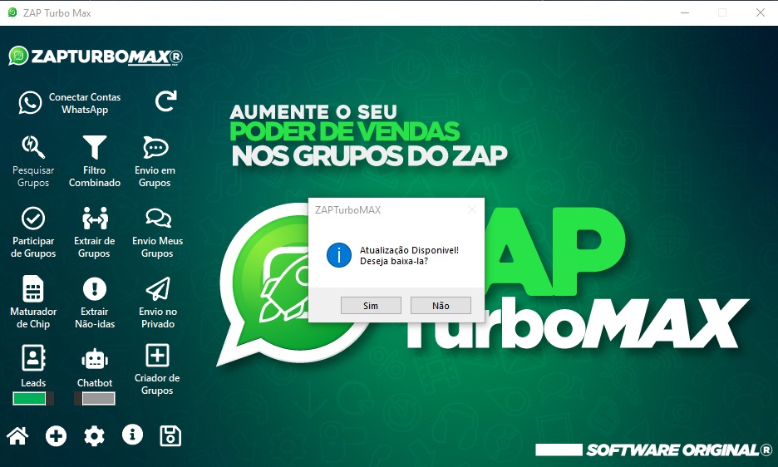Image resolution: width=778 pixels, height=467 pixels.
Task: Open Criador de Grupos
Action: pyautogui.click(x=157, y=356)
